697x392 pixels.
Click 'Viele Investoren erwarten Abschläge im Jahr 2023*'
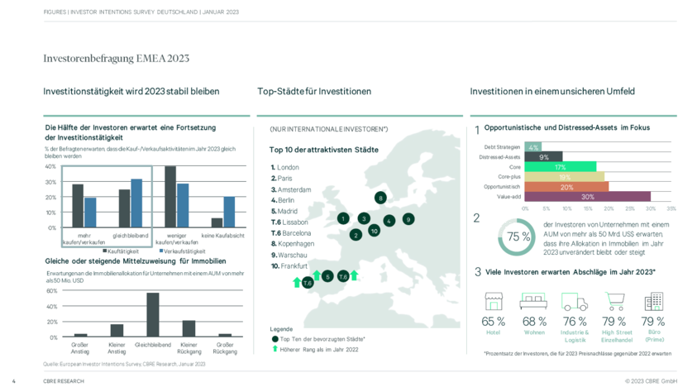tap(570, 272)
